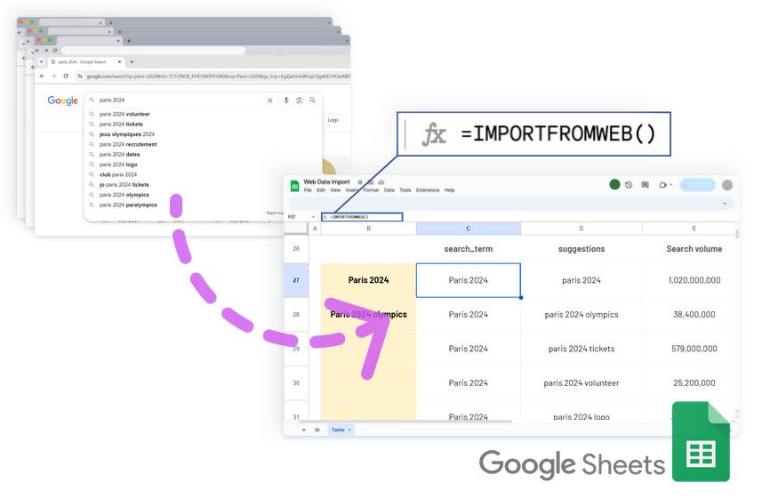This screenshot has height=499, width=762.
Task: Open the Tools menu in Sheets
Action: tap(405, 190)
